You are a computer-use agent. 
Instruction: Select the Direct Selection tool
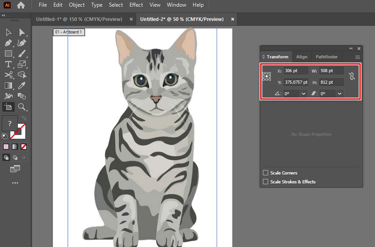[22, 32]
